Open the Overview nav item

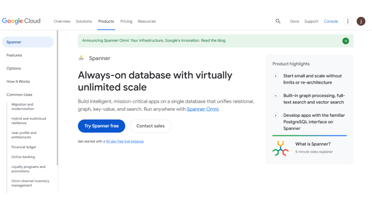coord(62,21)
